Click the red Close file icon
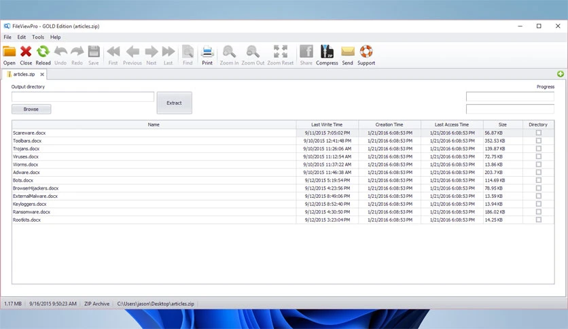The width and height of the screenshot is (568, 329). tap(26, 52)
